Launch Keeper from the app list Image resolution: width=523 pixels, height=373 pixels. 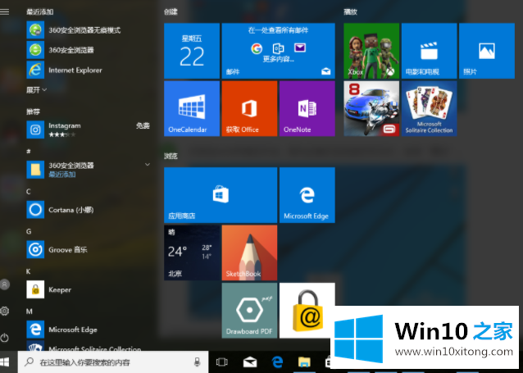pos(89,289)
